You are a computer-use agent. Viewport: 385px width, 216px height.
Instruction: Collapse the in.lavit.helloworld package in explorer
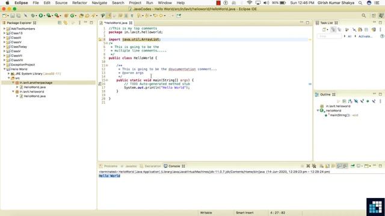point(13,92)
